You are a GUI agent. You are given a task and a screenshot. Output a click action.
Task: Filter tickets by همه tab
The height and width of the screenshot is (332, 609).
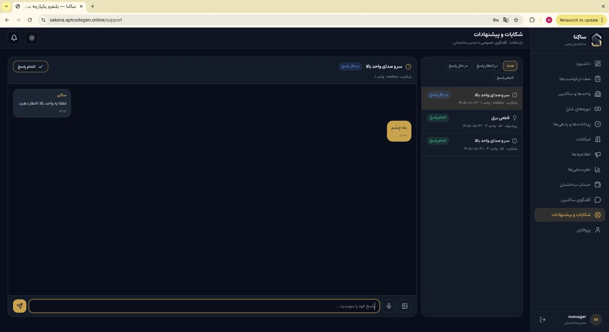tap(510, 66)
